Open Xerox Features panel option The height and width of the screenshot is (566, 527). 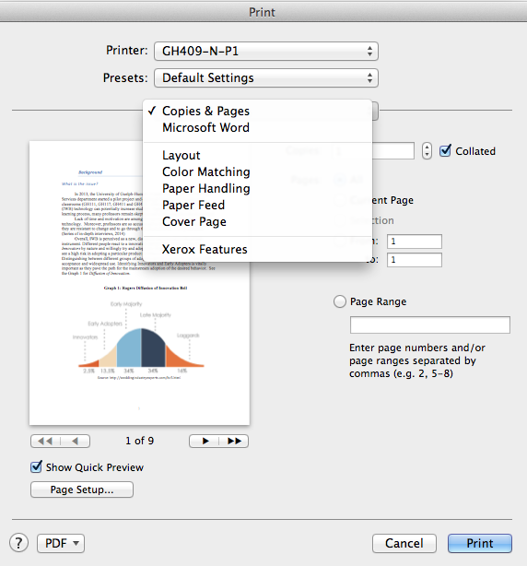pos(258,249)
